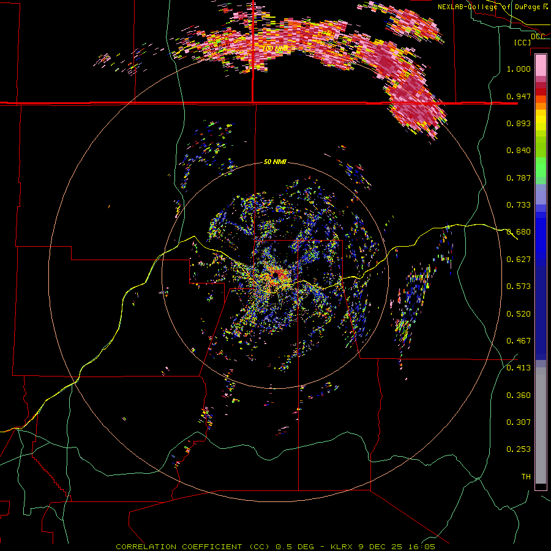Select the 0.573 scale value

519,287
